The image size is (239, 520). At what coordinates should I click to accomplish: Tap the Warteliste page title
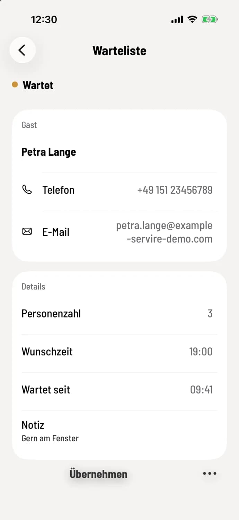[x=119, y=51]
